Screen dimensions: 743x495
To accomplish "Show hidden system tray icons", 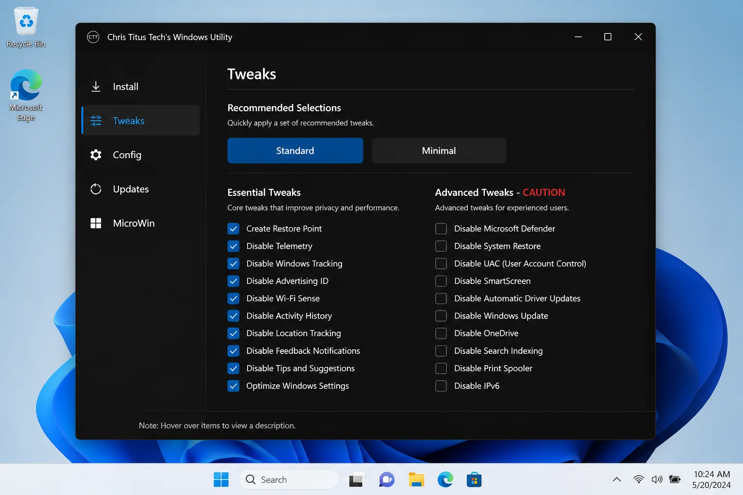I will coord(617,480).
